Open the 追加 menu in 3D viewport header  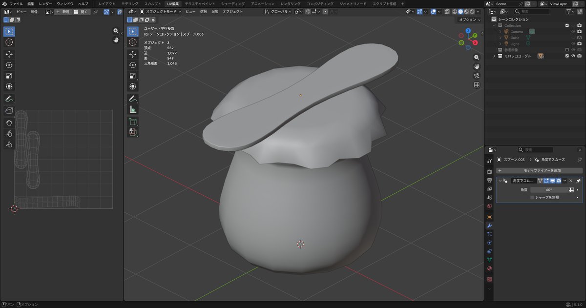point(215,11)
